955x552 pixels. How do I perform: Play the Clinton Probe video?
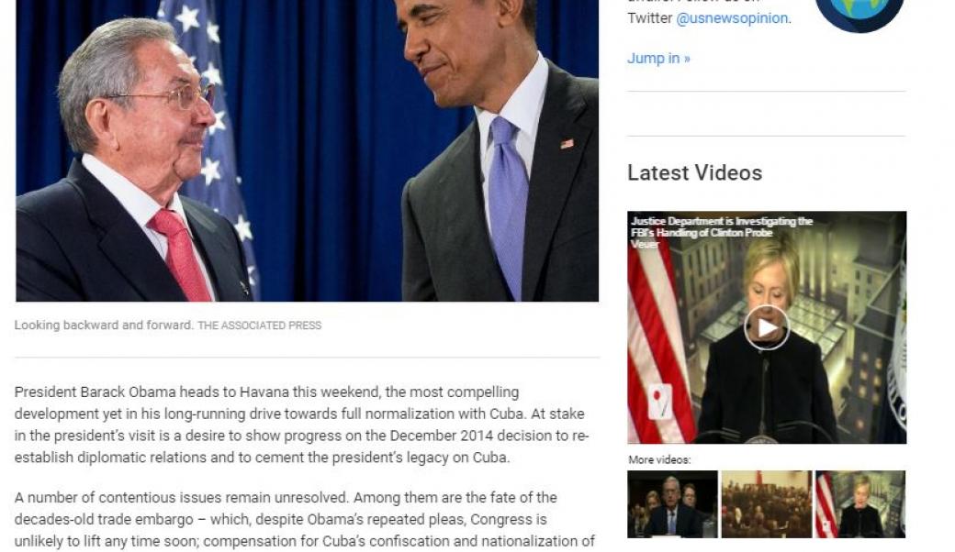pyautogui.click(x=767, y=327)
